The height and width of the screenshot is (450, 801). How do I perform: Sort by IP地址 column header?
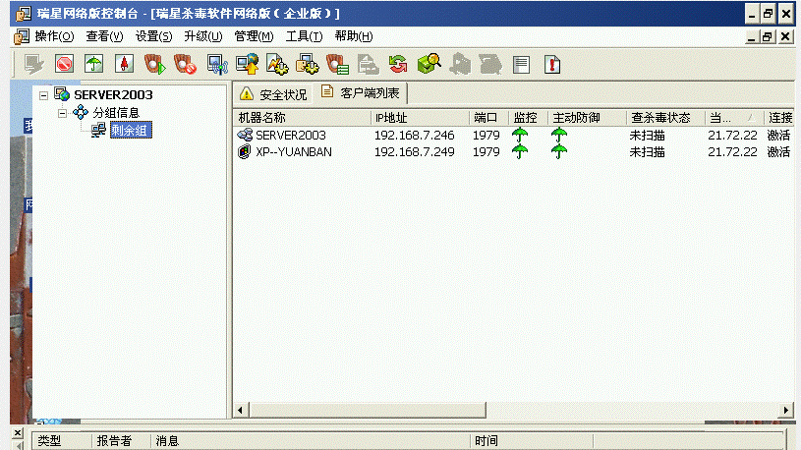point(420,118)
